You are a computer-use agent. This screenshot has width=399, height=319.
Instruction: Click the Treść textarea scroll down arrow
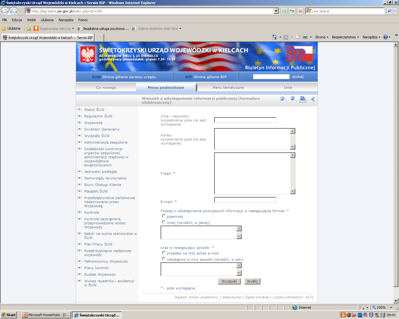pos(293,192)
